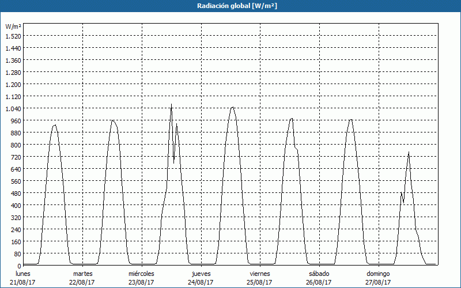This screenshot has width=461, height=288.
Task: Click the 27/08/17 date label
Action: (378, 282)
